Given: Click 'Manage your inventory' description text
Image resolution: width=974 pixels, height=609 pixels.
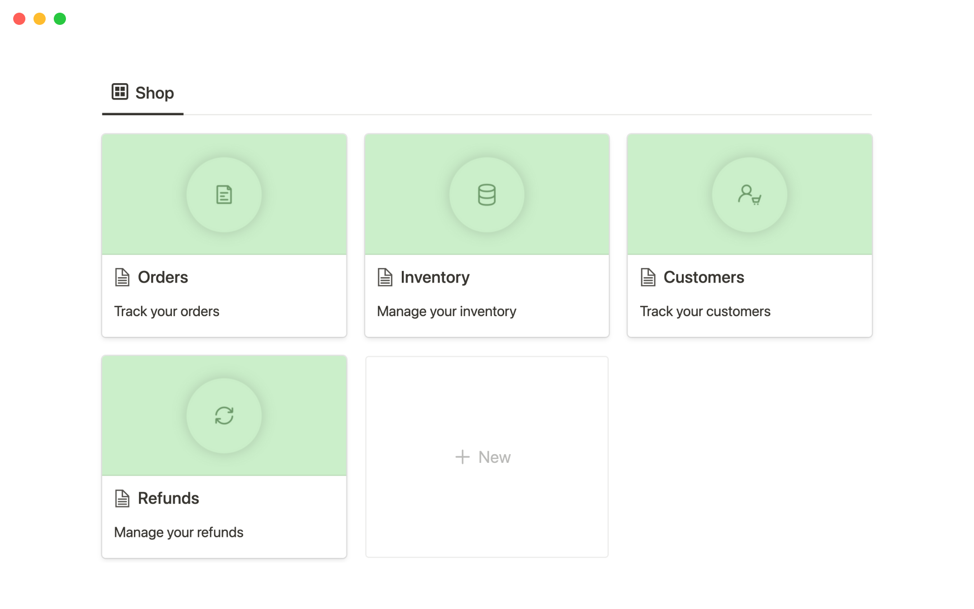Looking at the screenshot, I should 446,311.
